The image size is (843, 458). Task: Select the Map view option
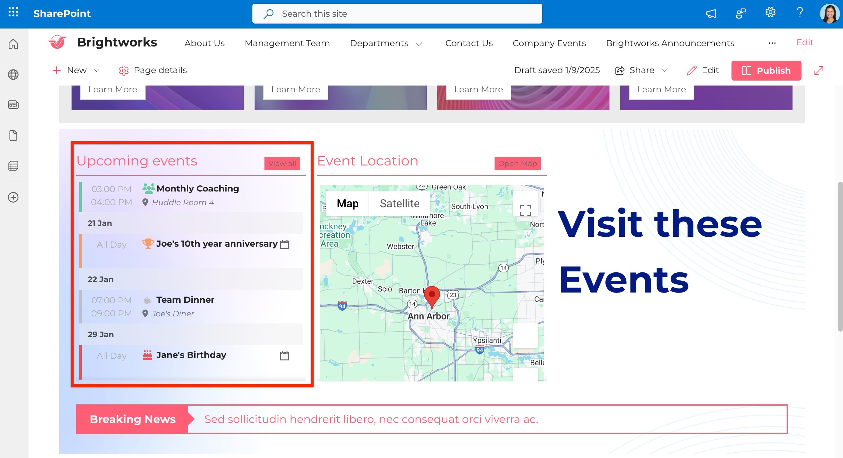pos(347,204)
